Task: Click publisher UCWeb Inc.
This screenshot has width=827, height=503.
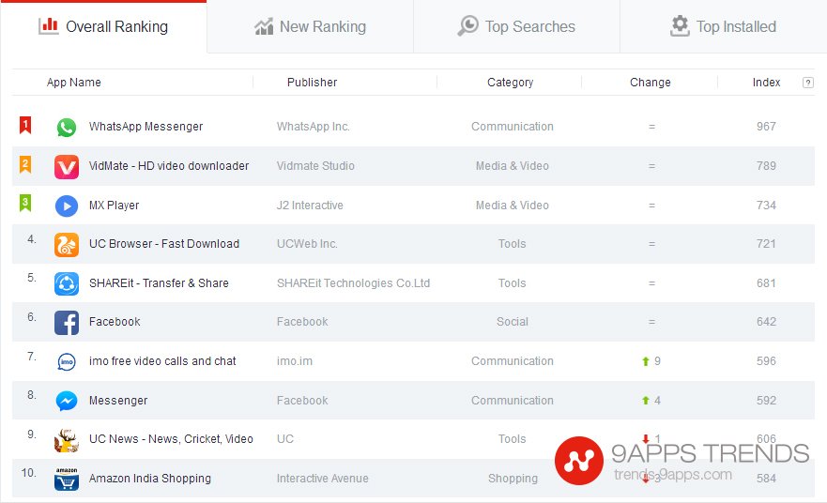Action: 307,244
